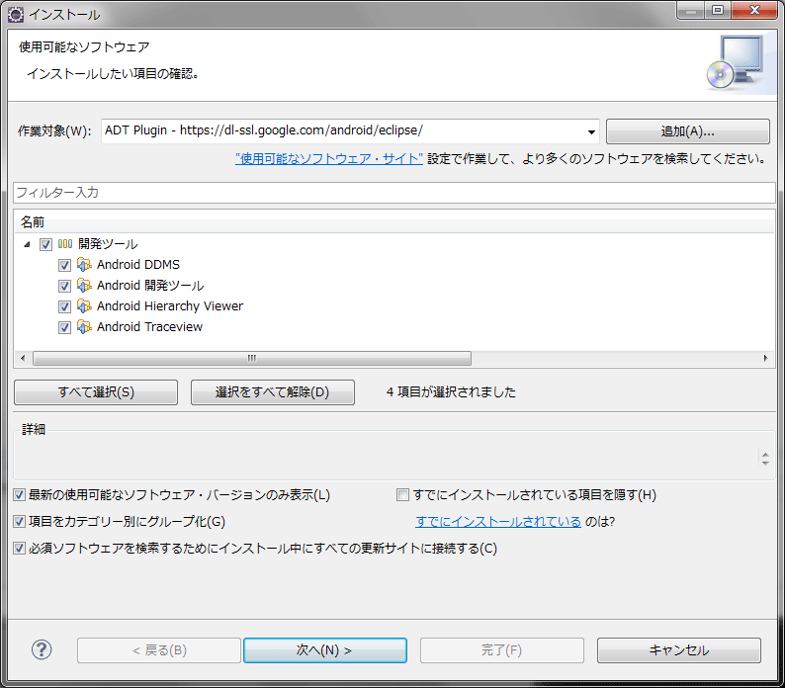Toggle 最新の使用可能なソフトウェア・バージョンのみ表示 checkbox

click(x=19, y=494)
